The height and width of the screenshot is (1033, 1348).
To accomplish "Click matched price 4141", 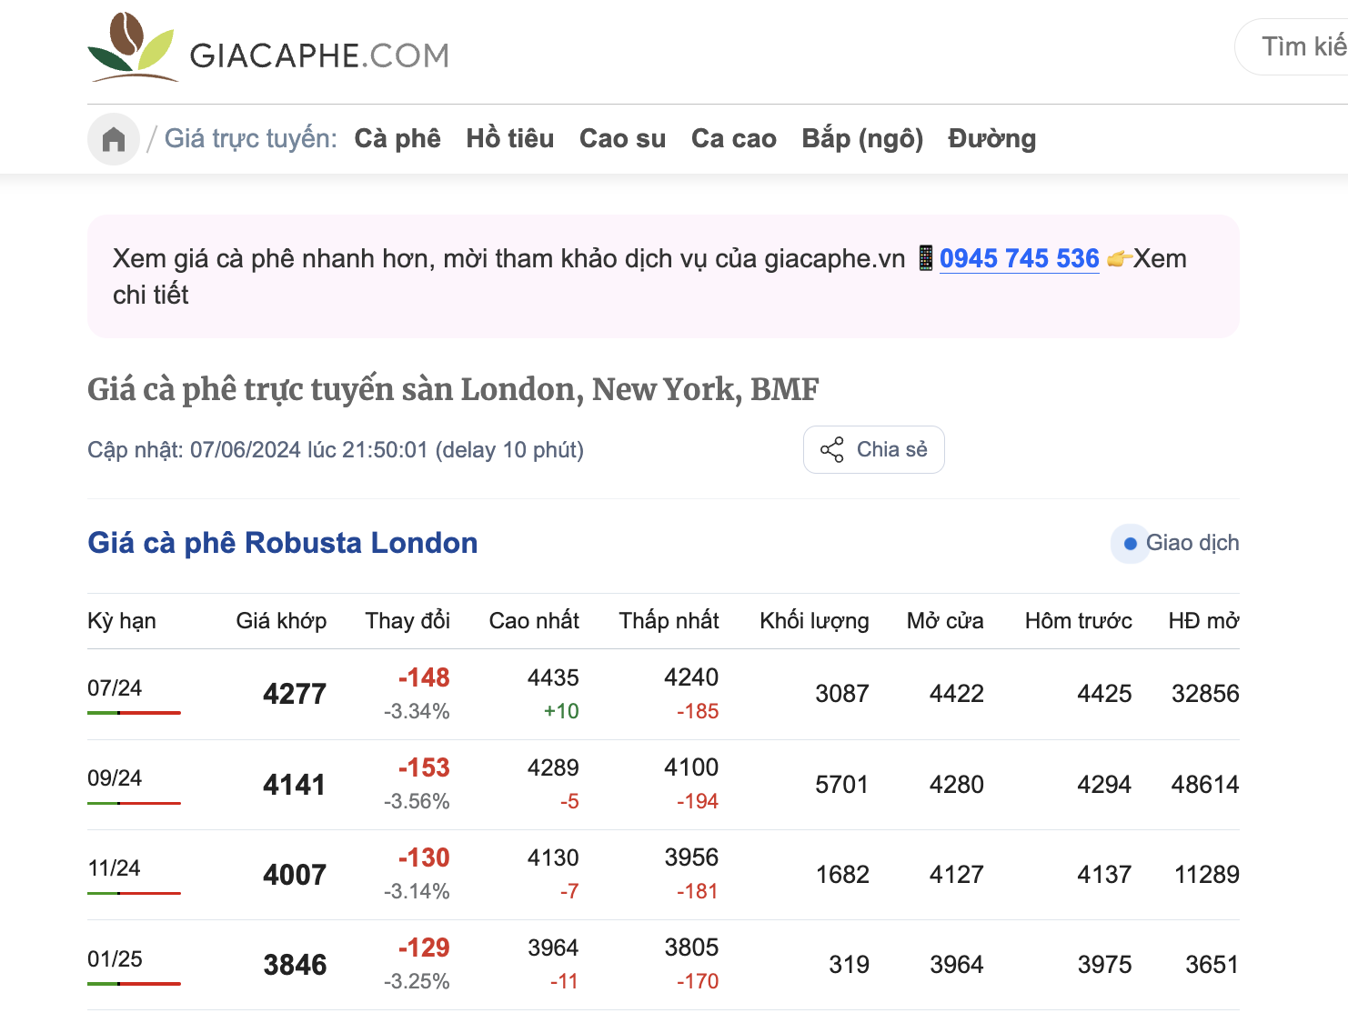I will 295,784.
